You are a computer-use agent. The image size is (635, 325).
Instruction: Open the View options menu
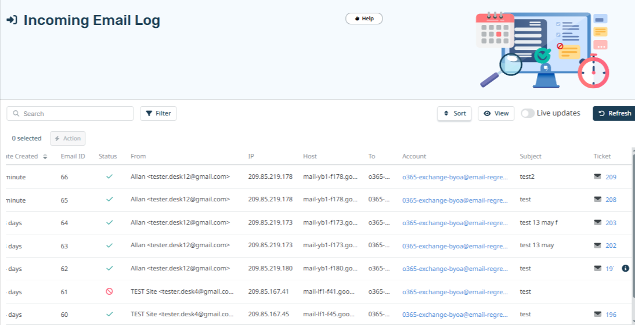point(496,113)
